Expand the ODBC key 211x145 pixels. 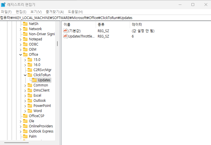(x=20, y=45)
